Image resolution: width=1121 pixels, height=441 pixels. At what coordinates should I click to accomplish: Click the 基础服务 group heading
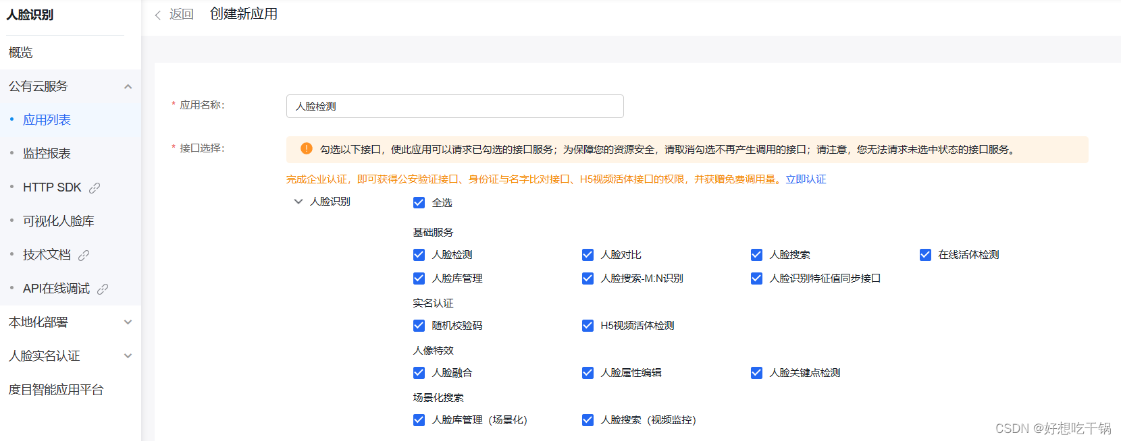click(433, 232)
